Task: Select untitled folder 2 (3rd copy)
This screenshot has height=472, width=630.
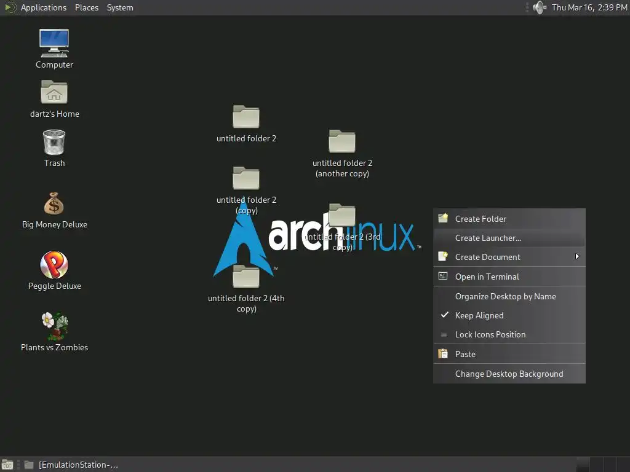Action: (x=342, y=215)
